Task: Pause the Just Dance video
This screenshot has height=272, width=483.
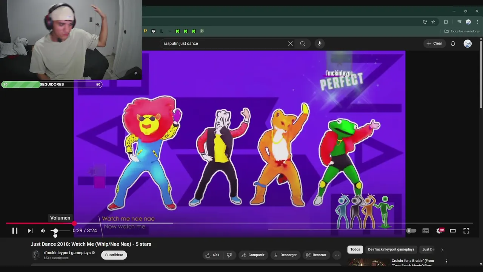Action: [x=15, y=230]
